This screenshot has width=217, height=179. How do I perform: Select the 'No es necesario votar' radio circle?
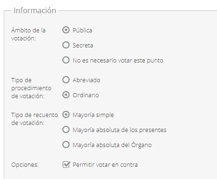[66, 60]
